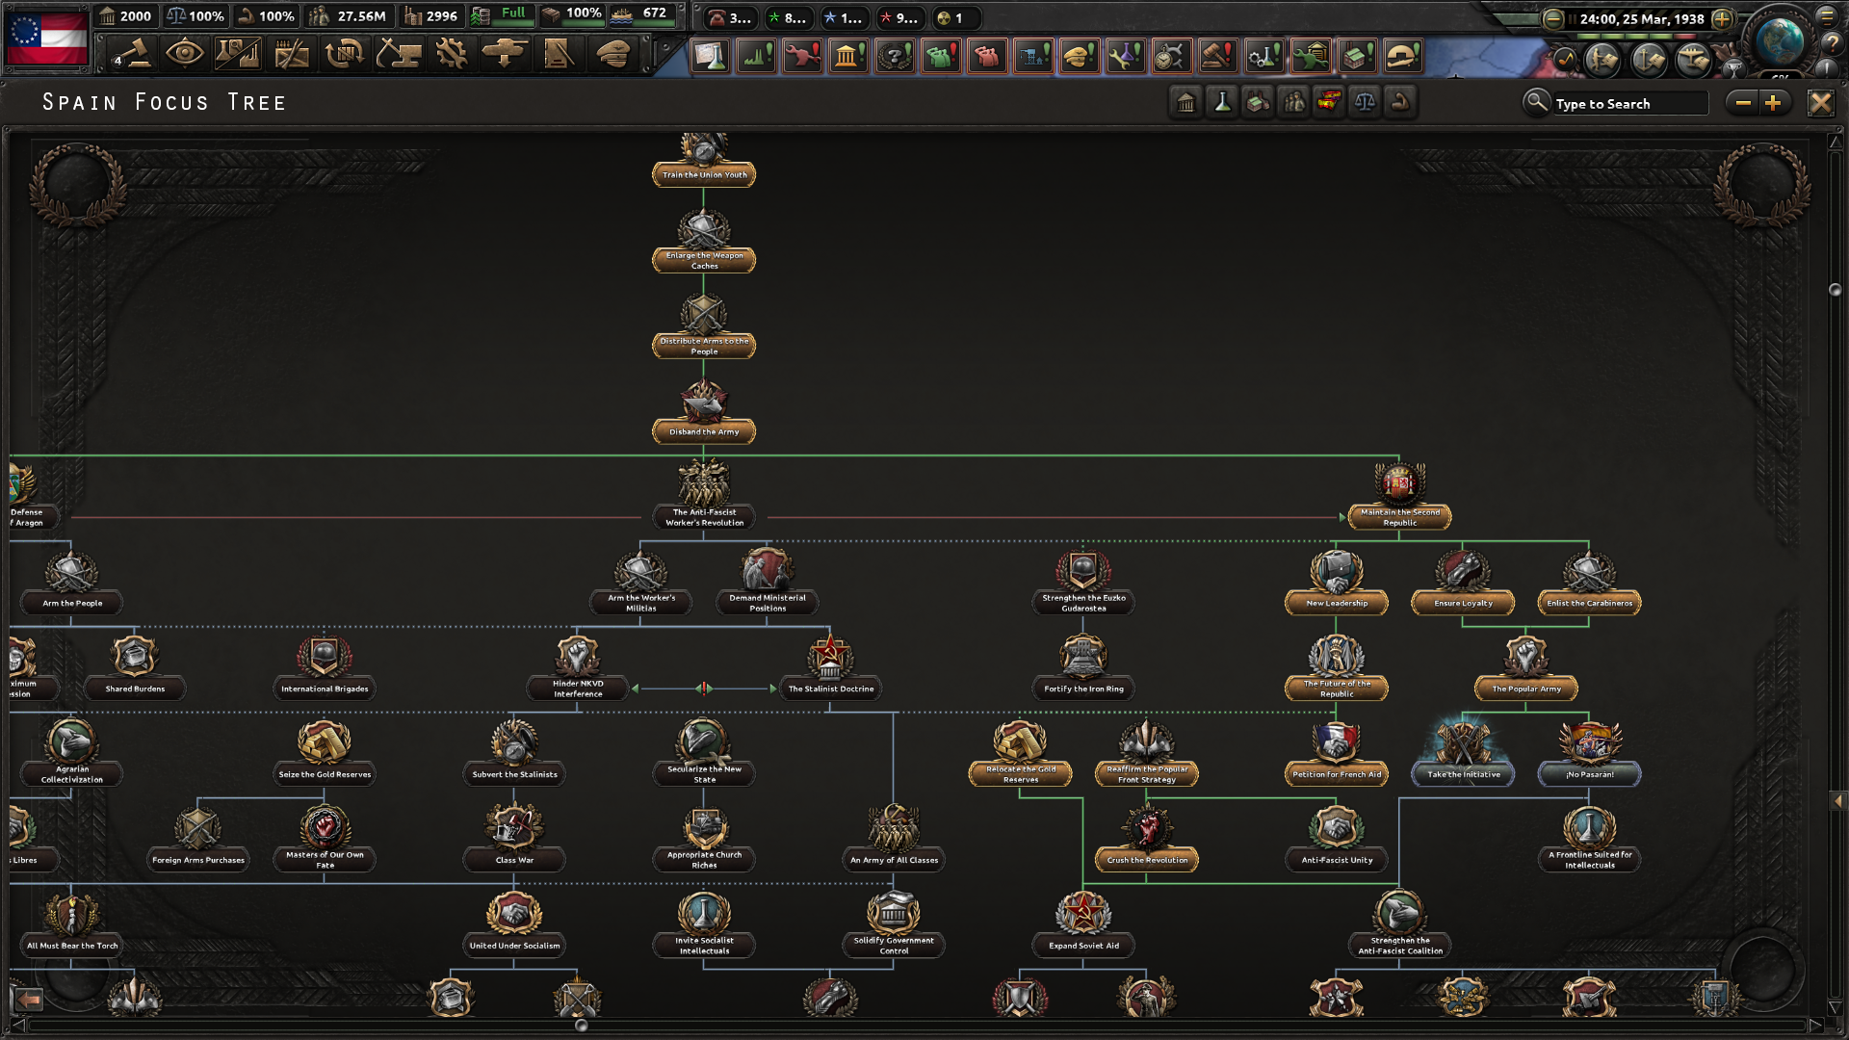The width and height of the screenshot is (1849, 1040).
Task: Click the manpower 27.56M counter
Action: pyautogui.click(x=348, y=16)
